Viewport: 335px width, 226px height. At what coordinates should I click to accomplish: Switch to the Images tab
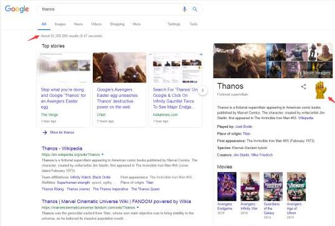click(x=60, y=24)
